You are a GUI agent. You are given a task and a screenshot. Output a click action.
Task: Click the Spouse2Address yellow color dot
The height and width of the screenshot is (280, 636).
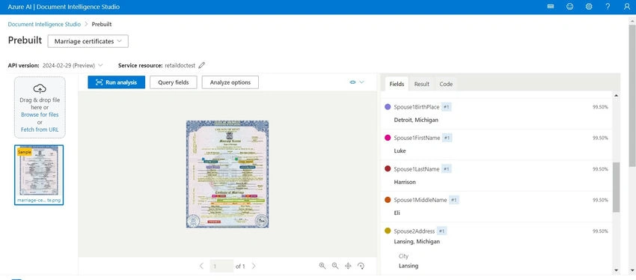[x=388, y=231]
